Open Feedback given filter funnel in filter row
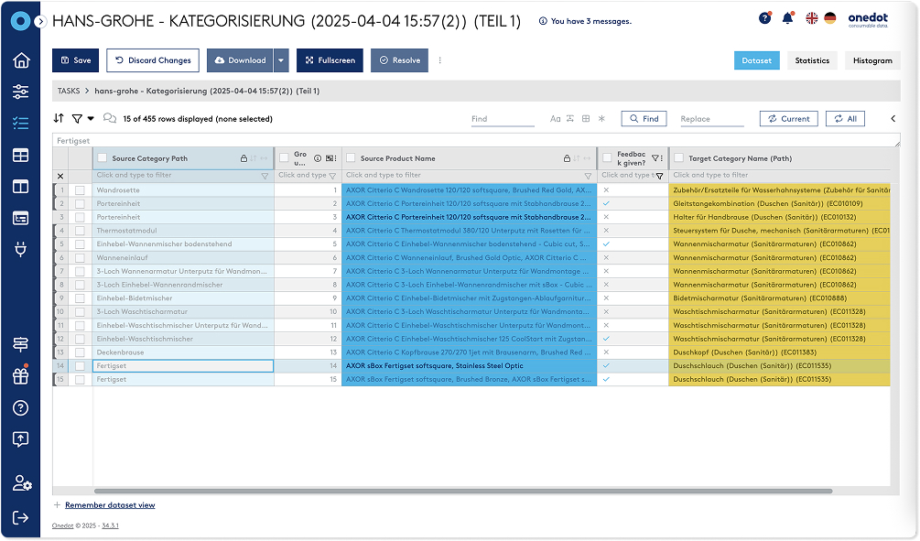The height and width of the screenshot is (541, 920). 659,176
